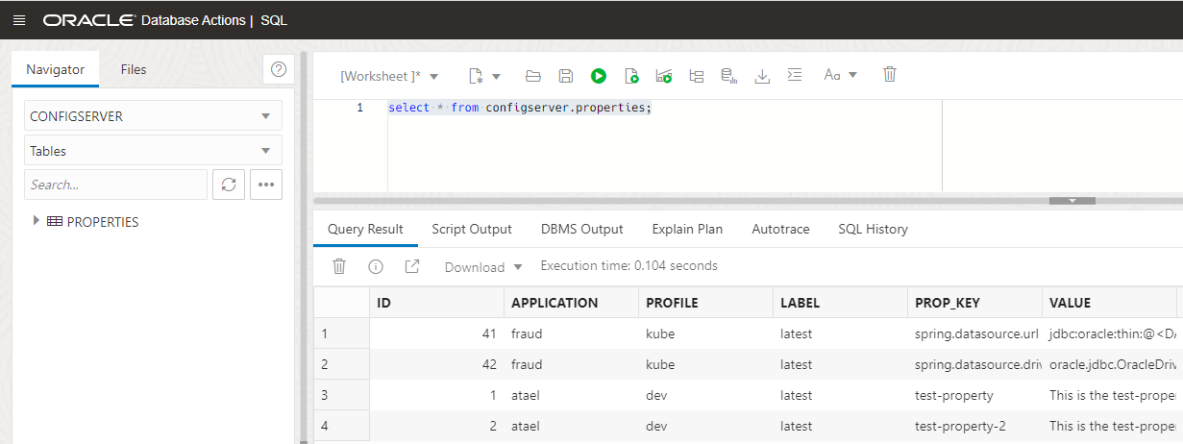
Task: Click the download editor content icon
Action: tap(762, 75)
